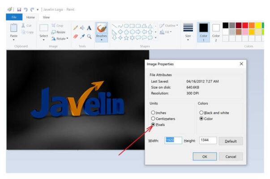Select the Magnifier tool
The height and width of the screenshot is (179, 270).
tap(89, 36)
